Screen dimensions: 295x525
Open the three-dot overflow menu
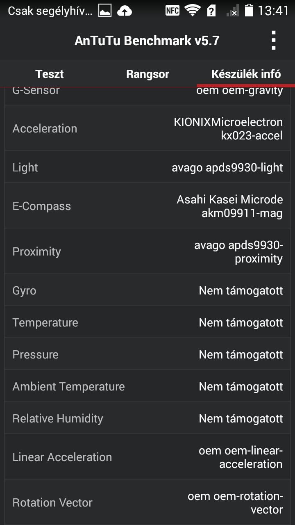click(x=274, y=41)
